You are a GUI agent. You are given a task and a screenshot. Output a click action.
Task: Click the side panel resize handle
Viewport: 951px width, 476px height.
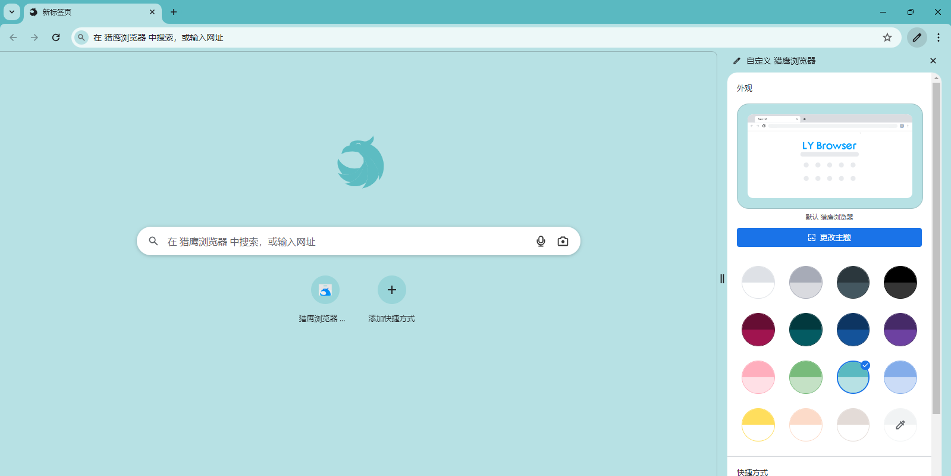click(722, 278)
